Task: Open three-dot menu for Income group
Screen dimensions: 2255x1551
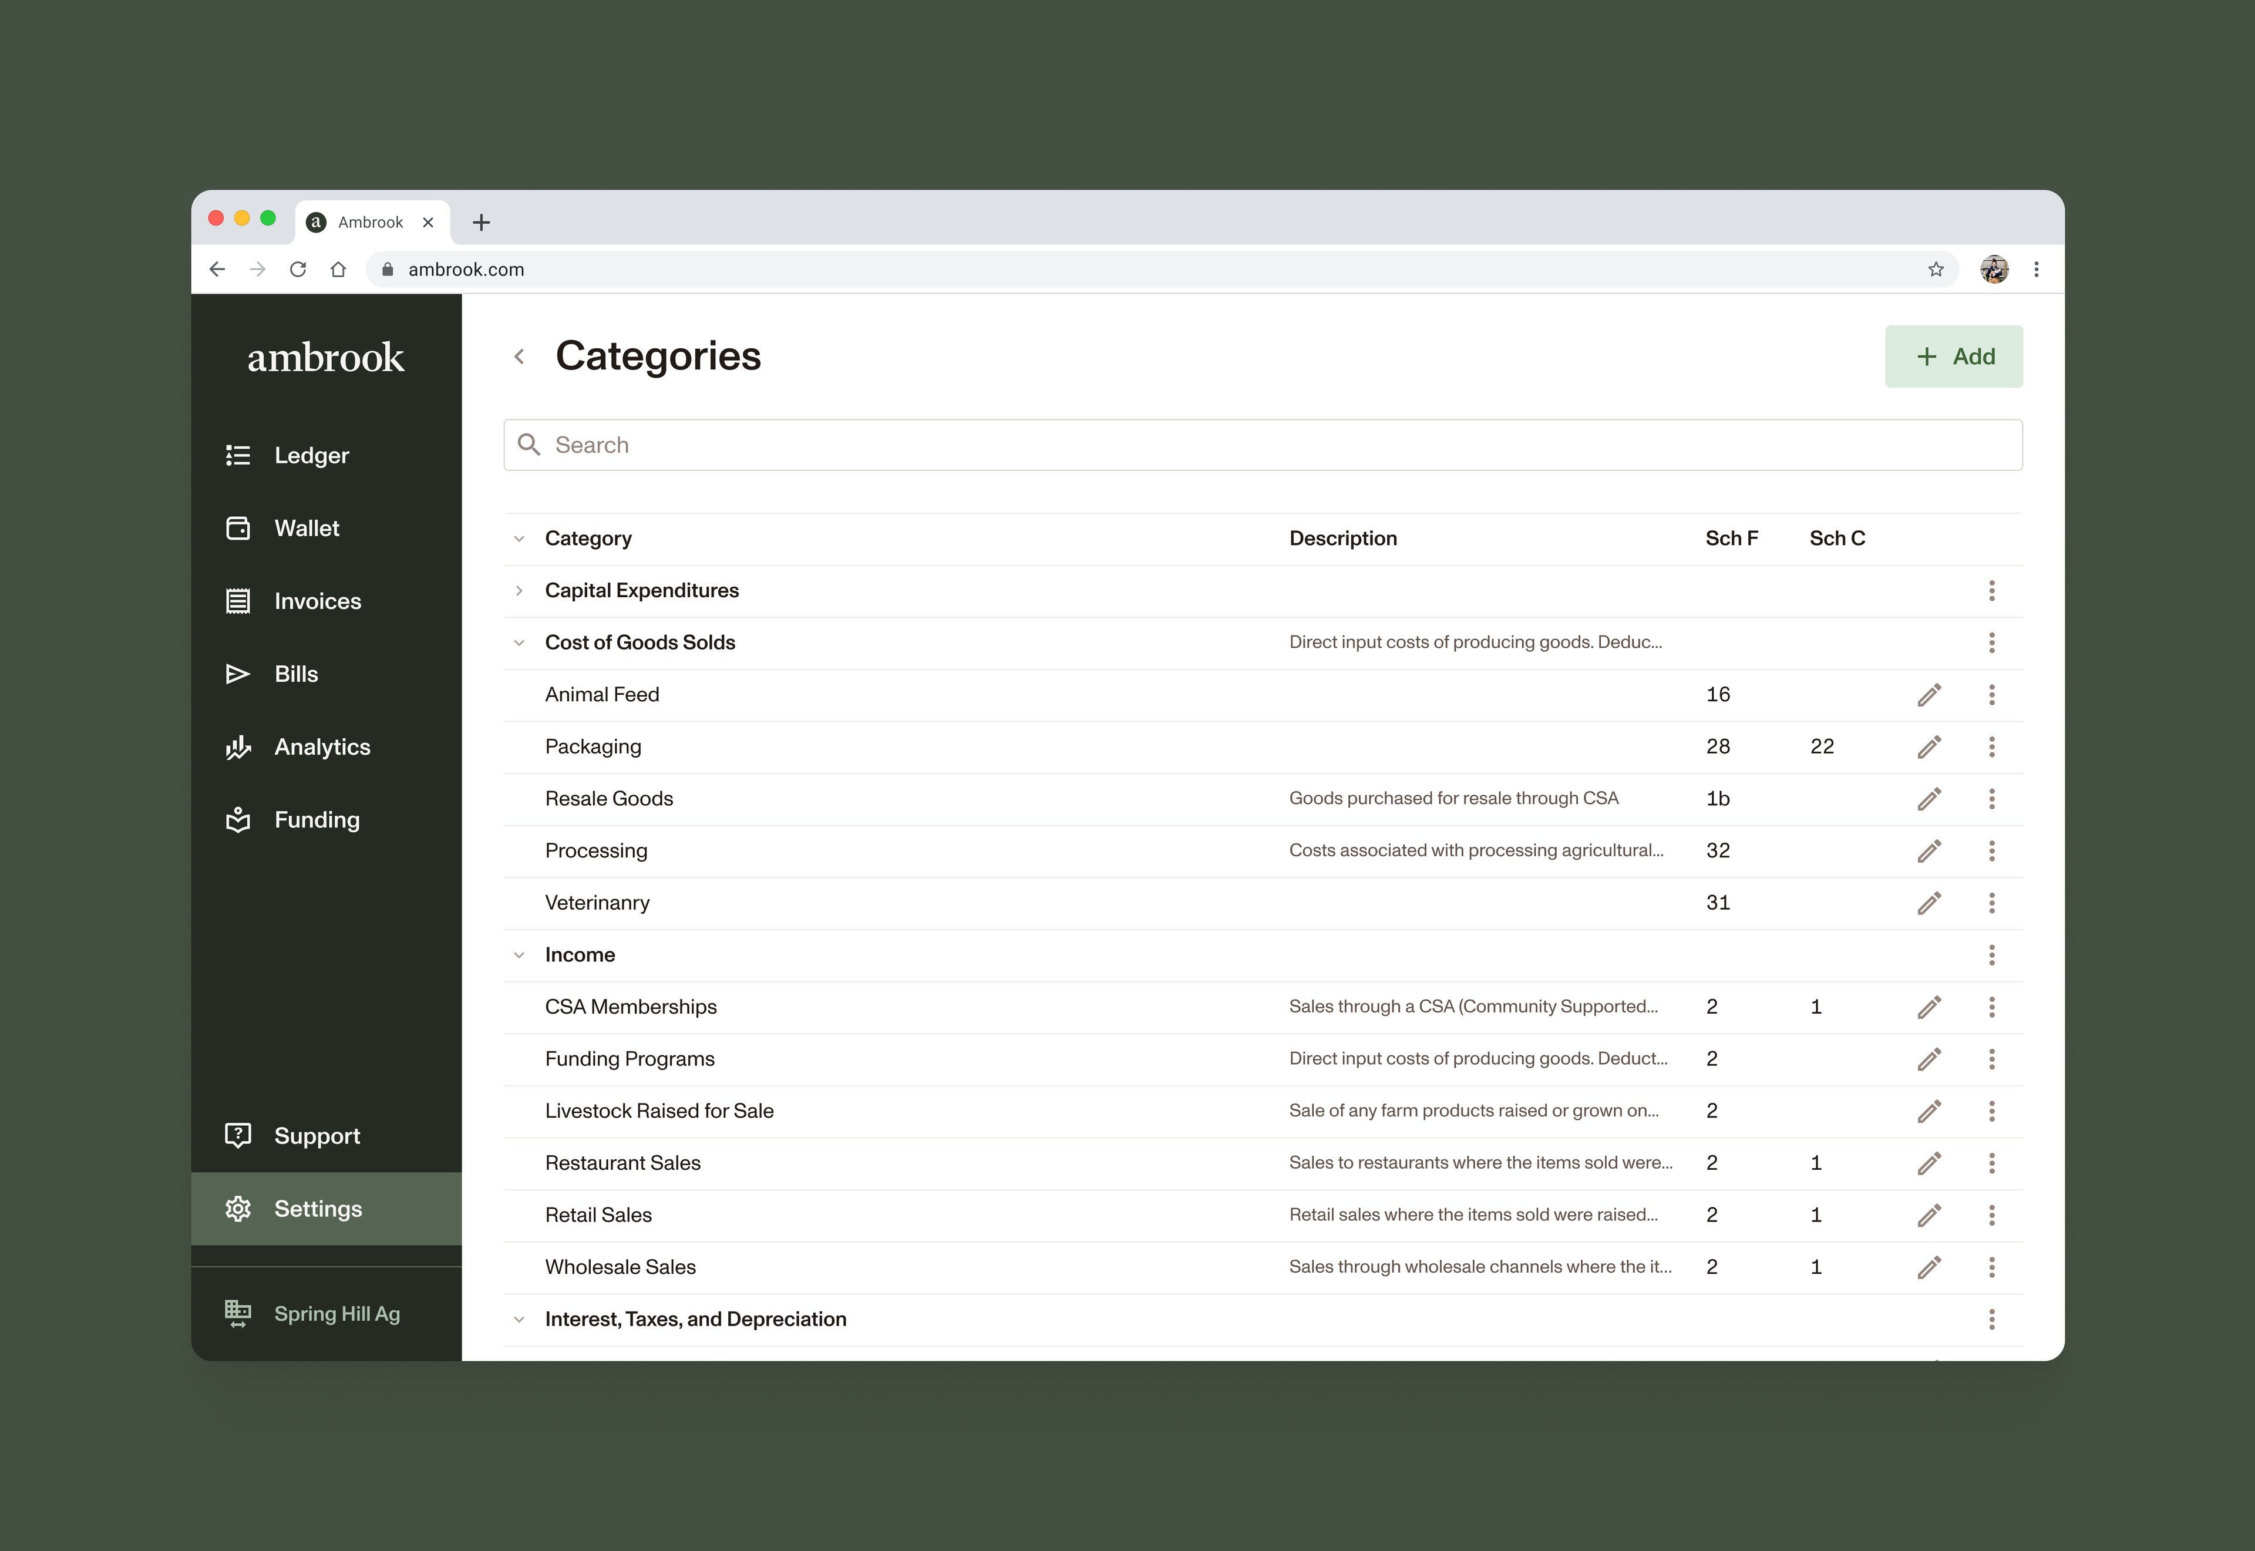Action: coord(1991,956)
